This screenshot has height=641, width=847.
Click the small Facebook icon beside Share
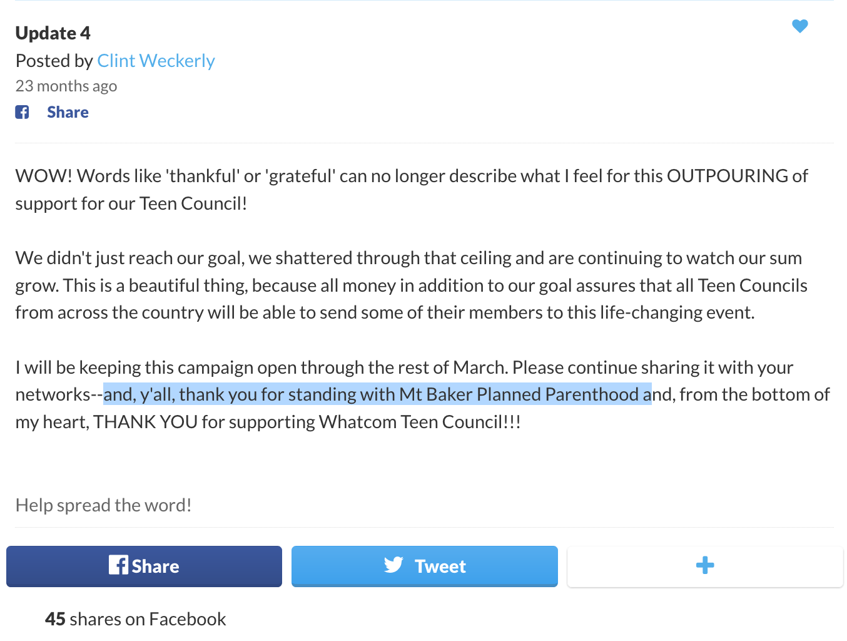(23, 112)
